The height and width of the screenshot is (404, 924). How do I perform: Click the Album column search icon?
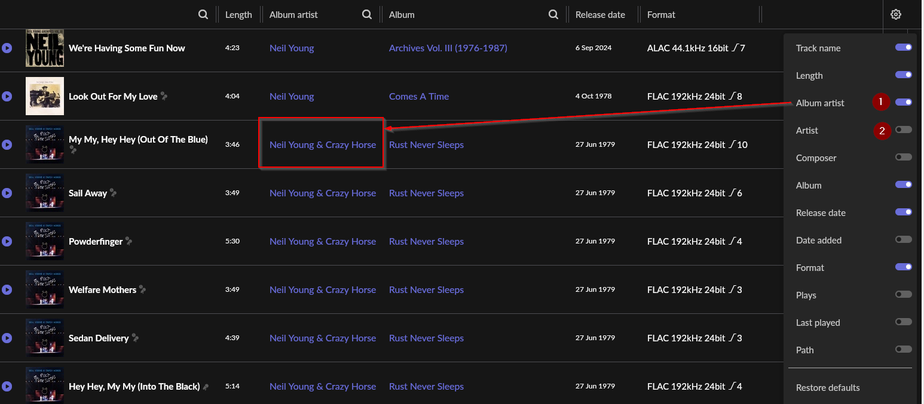[x=553, y=14]
